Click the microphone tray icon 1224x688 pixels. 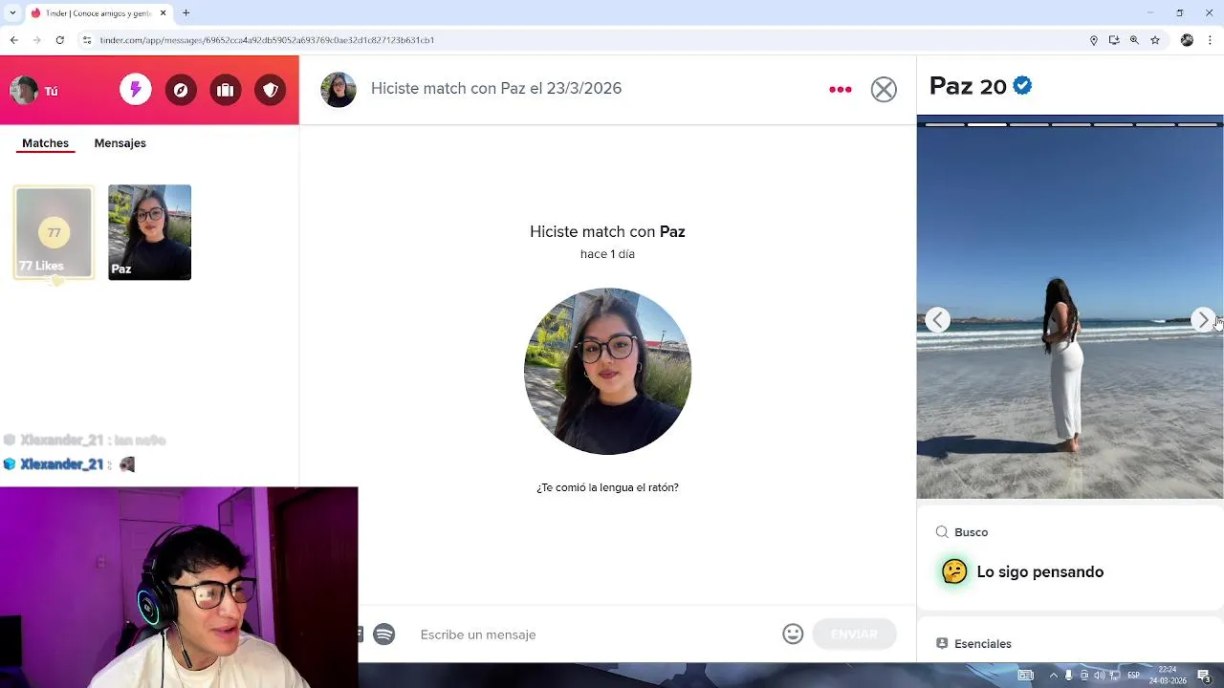click(1069, 676)
